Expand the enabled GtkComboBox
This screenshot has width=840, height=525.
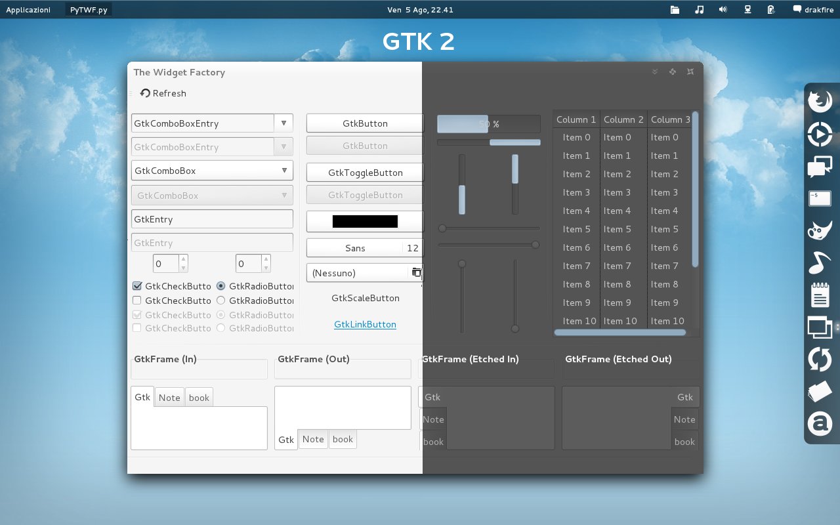point(212,171)
